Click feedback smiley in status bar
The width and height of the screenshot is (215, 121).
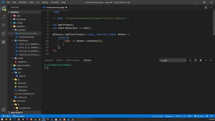click(207, 116)
